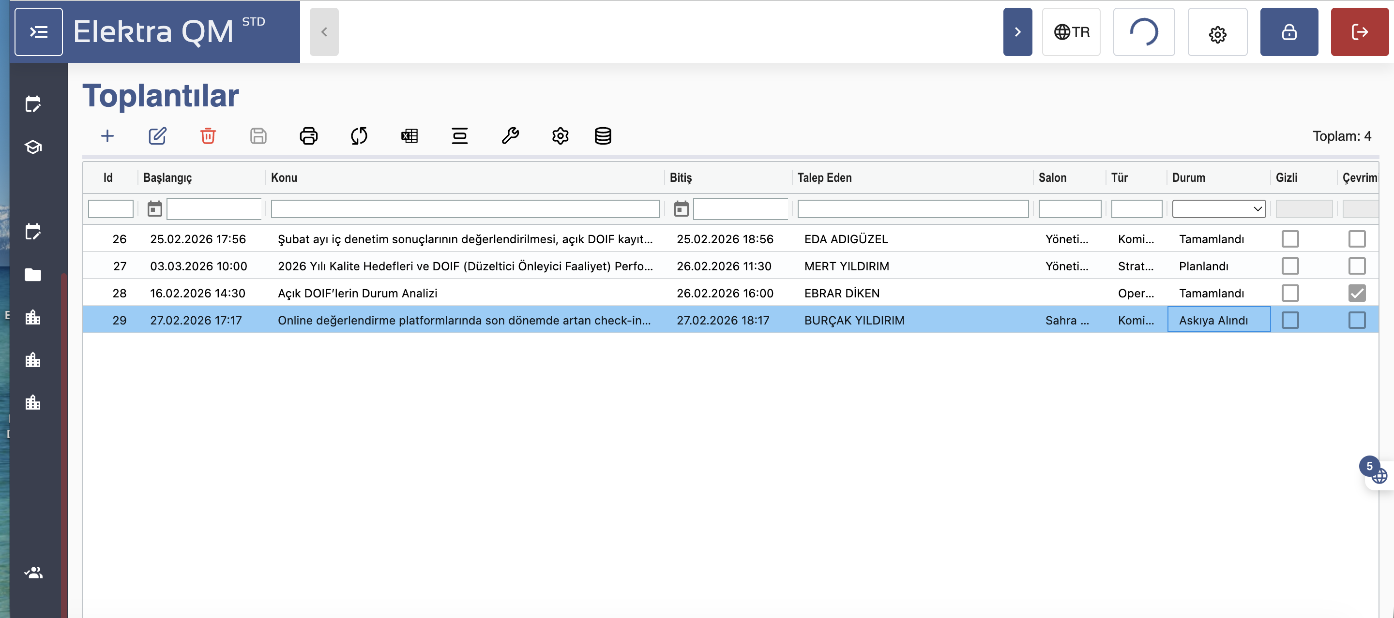Open the Durum filter dropdown
Screen dimensions: 1394x618
point(1218,209)
